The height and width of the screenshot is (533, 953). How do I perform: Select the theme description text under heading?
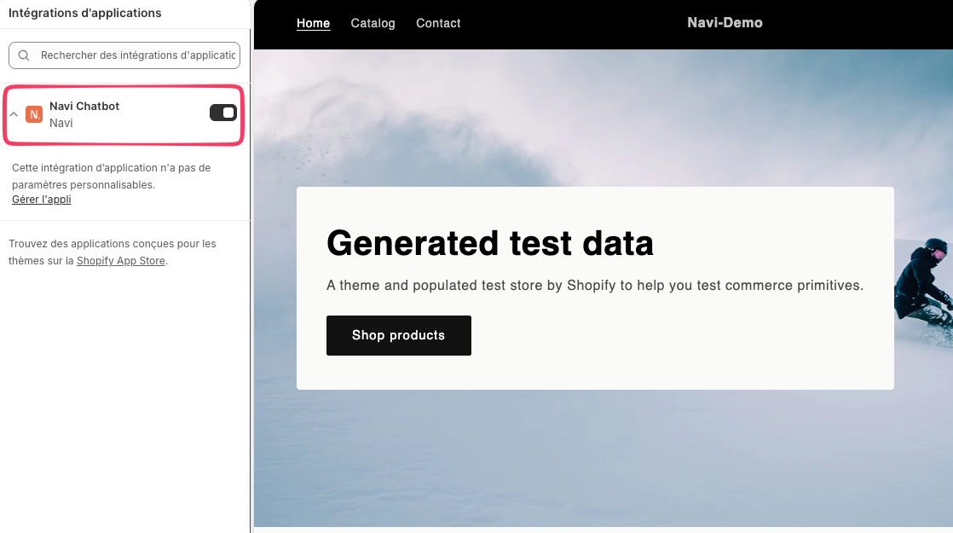[x=595, y=285]
